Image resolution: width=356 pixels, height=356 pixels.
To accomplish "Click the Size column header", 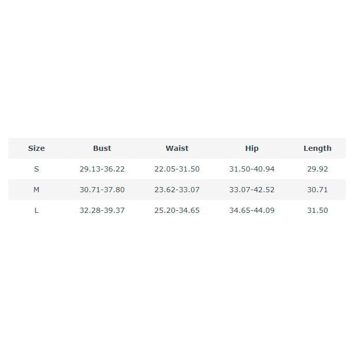I will pyautogui.click(x=36, y=148).
